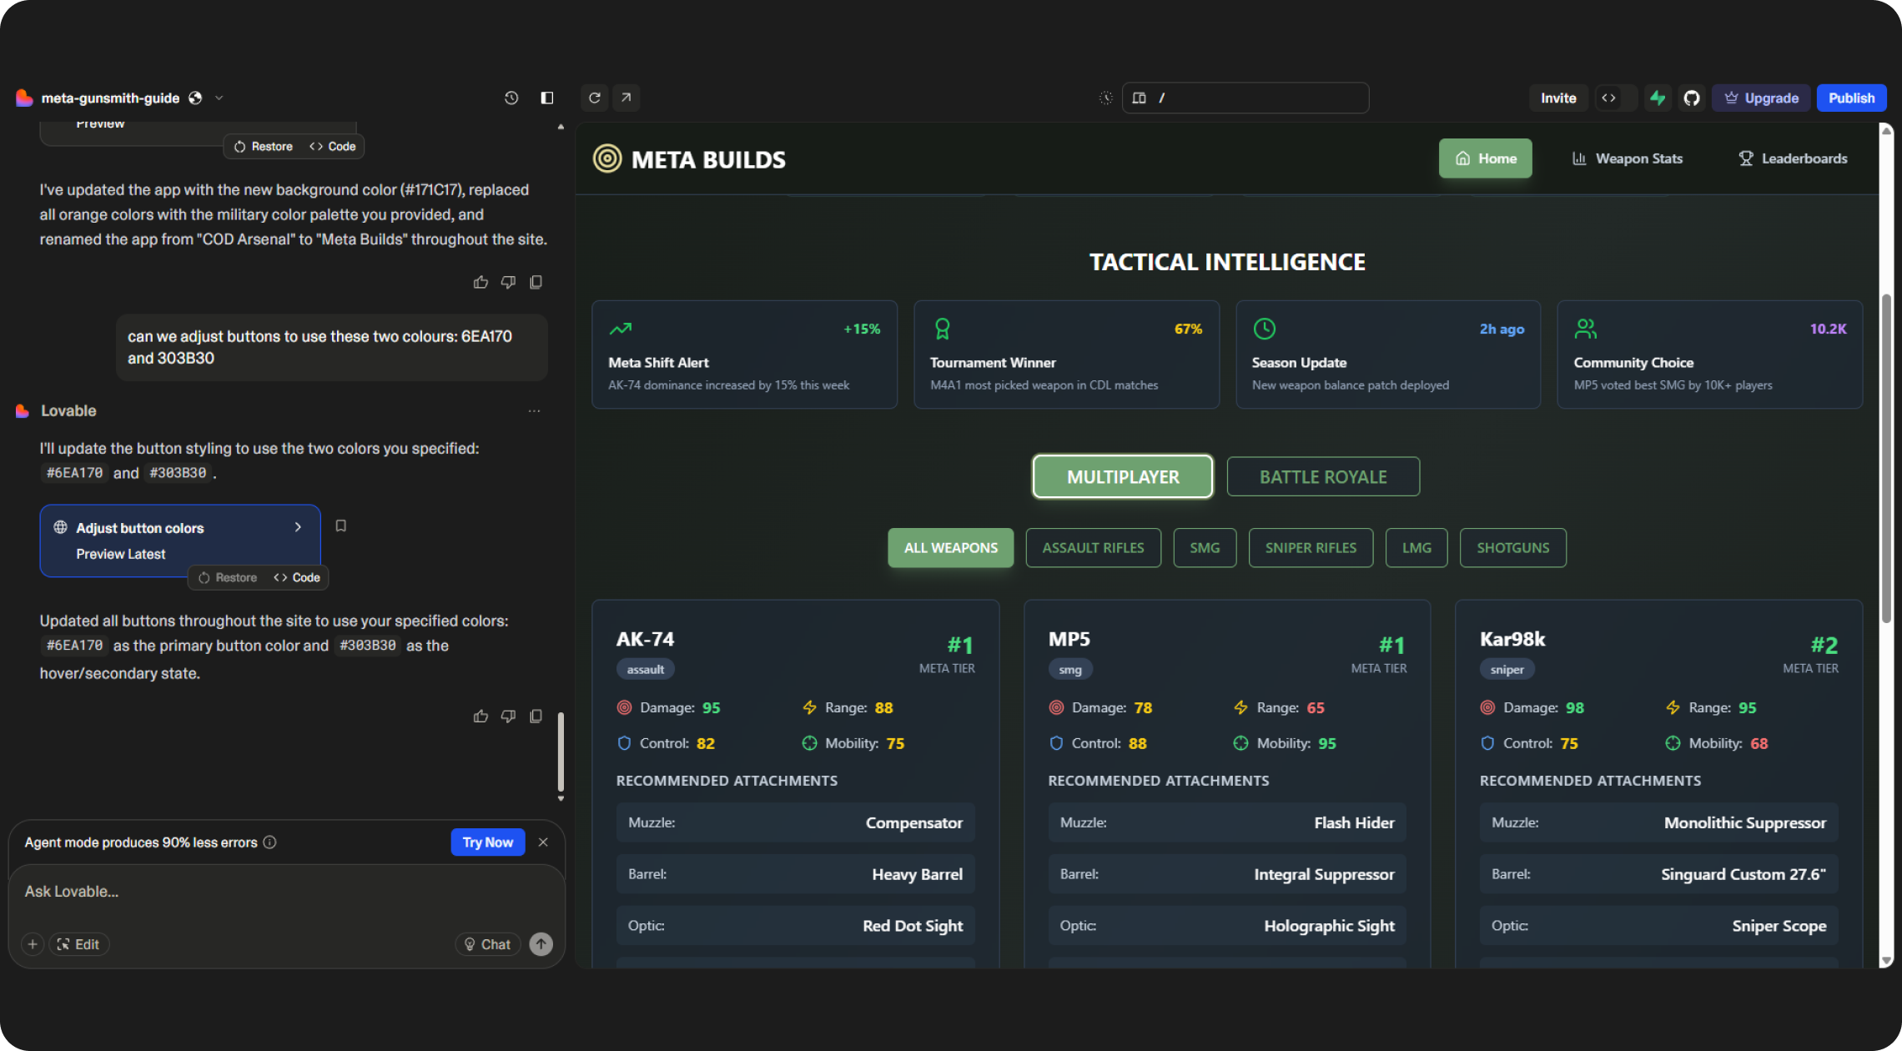Open the Weapon Stats nav tab
Image resolution: width=1902 pixels, height=1051 pixels.
(x=1627, y=158)
